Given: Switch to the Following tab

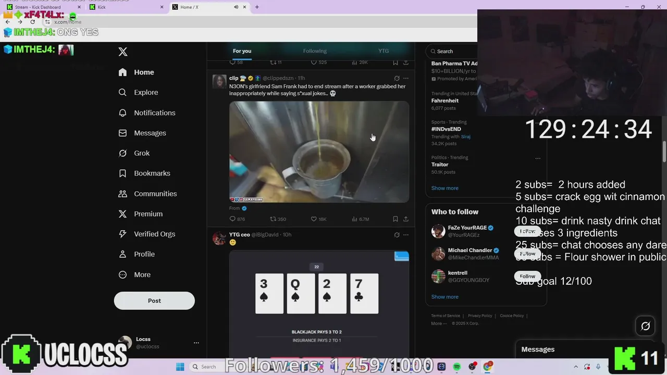Looking at the screenshot, I should 315,51.
